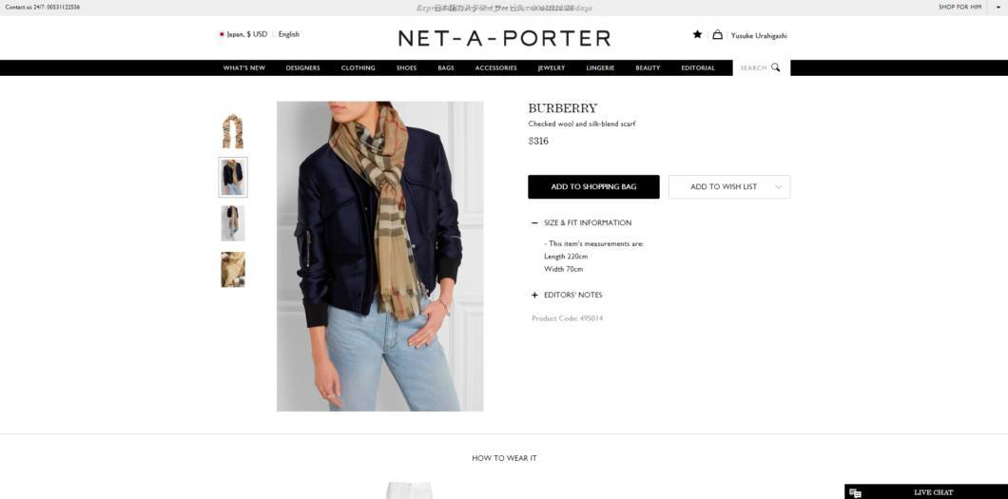Open the Designers menu
1008x499 pixels.
tap(302, 68)
